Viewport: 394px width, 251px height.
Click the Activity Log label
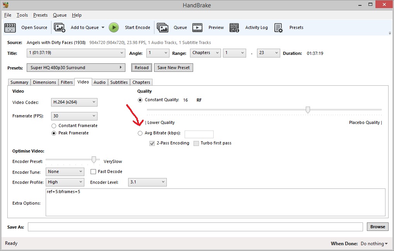(x=257, y=27)
